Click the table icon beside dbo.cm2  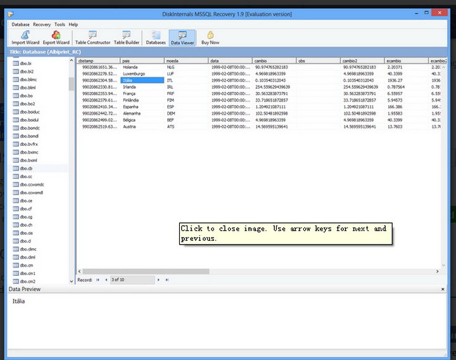pyautogui.click(x=16, y=281)
